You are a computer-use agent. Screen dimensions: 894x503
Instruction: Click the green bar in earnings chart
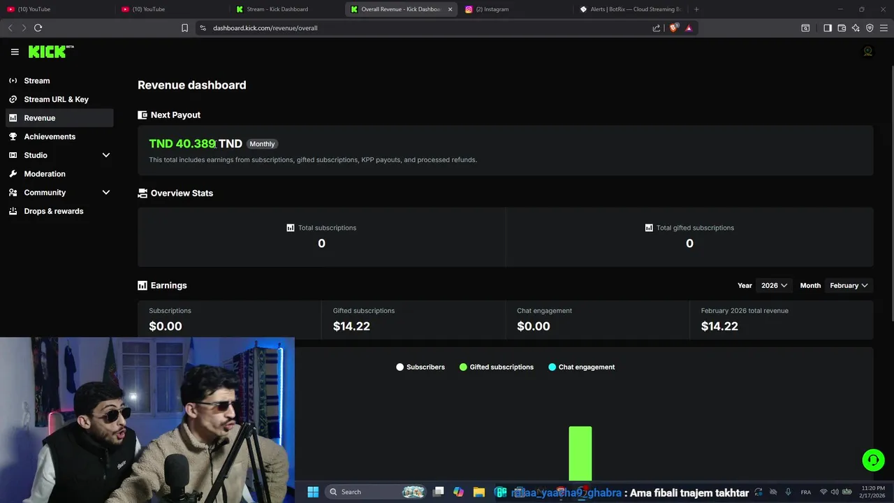580,453
